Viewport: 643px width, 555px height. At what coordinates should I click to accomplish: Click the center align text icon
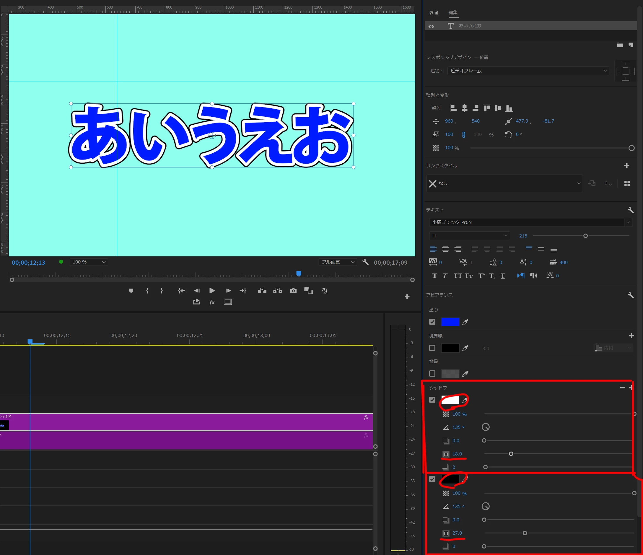[445, 249]
